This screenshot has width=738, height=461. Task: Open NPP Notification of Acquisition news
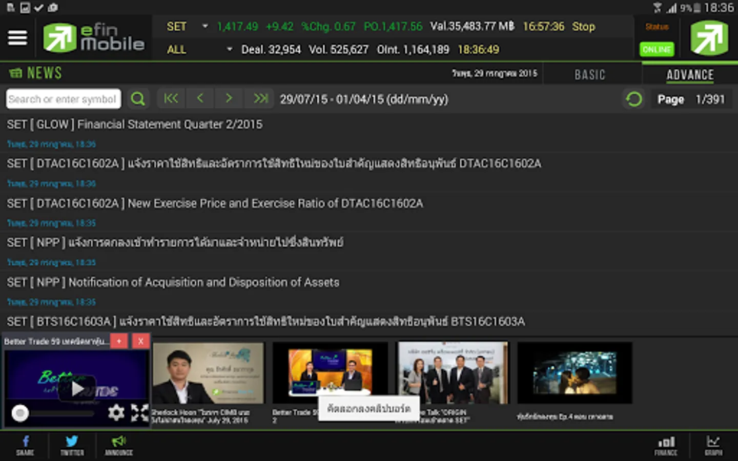(369, 290)
